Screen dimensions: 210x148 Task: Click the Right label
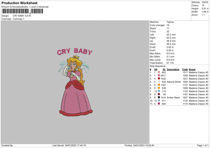point(153,38)
